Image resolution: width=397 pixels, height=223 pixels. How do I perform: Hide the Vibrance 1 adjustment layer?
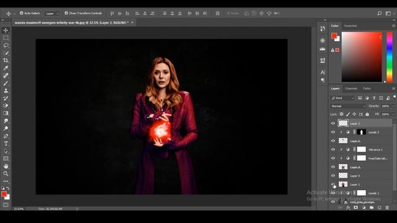[x=333, y=149]
